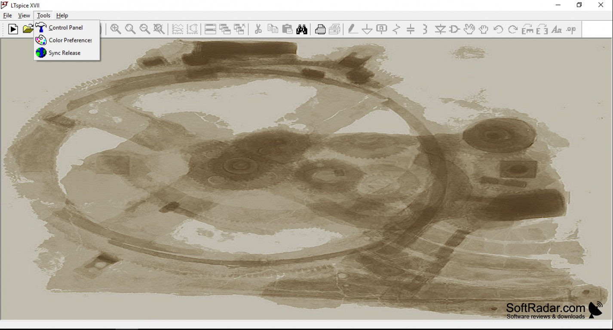The image size is (613, 330).
Task: Click the binoculars Find icon
Action: coord(302,29)
